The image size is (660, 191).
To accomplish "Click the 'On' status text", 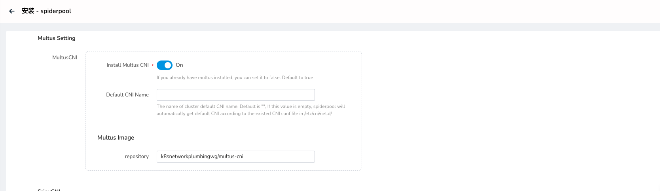I will (179, 65).
